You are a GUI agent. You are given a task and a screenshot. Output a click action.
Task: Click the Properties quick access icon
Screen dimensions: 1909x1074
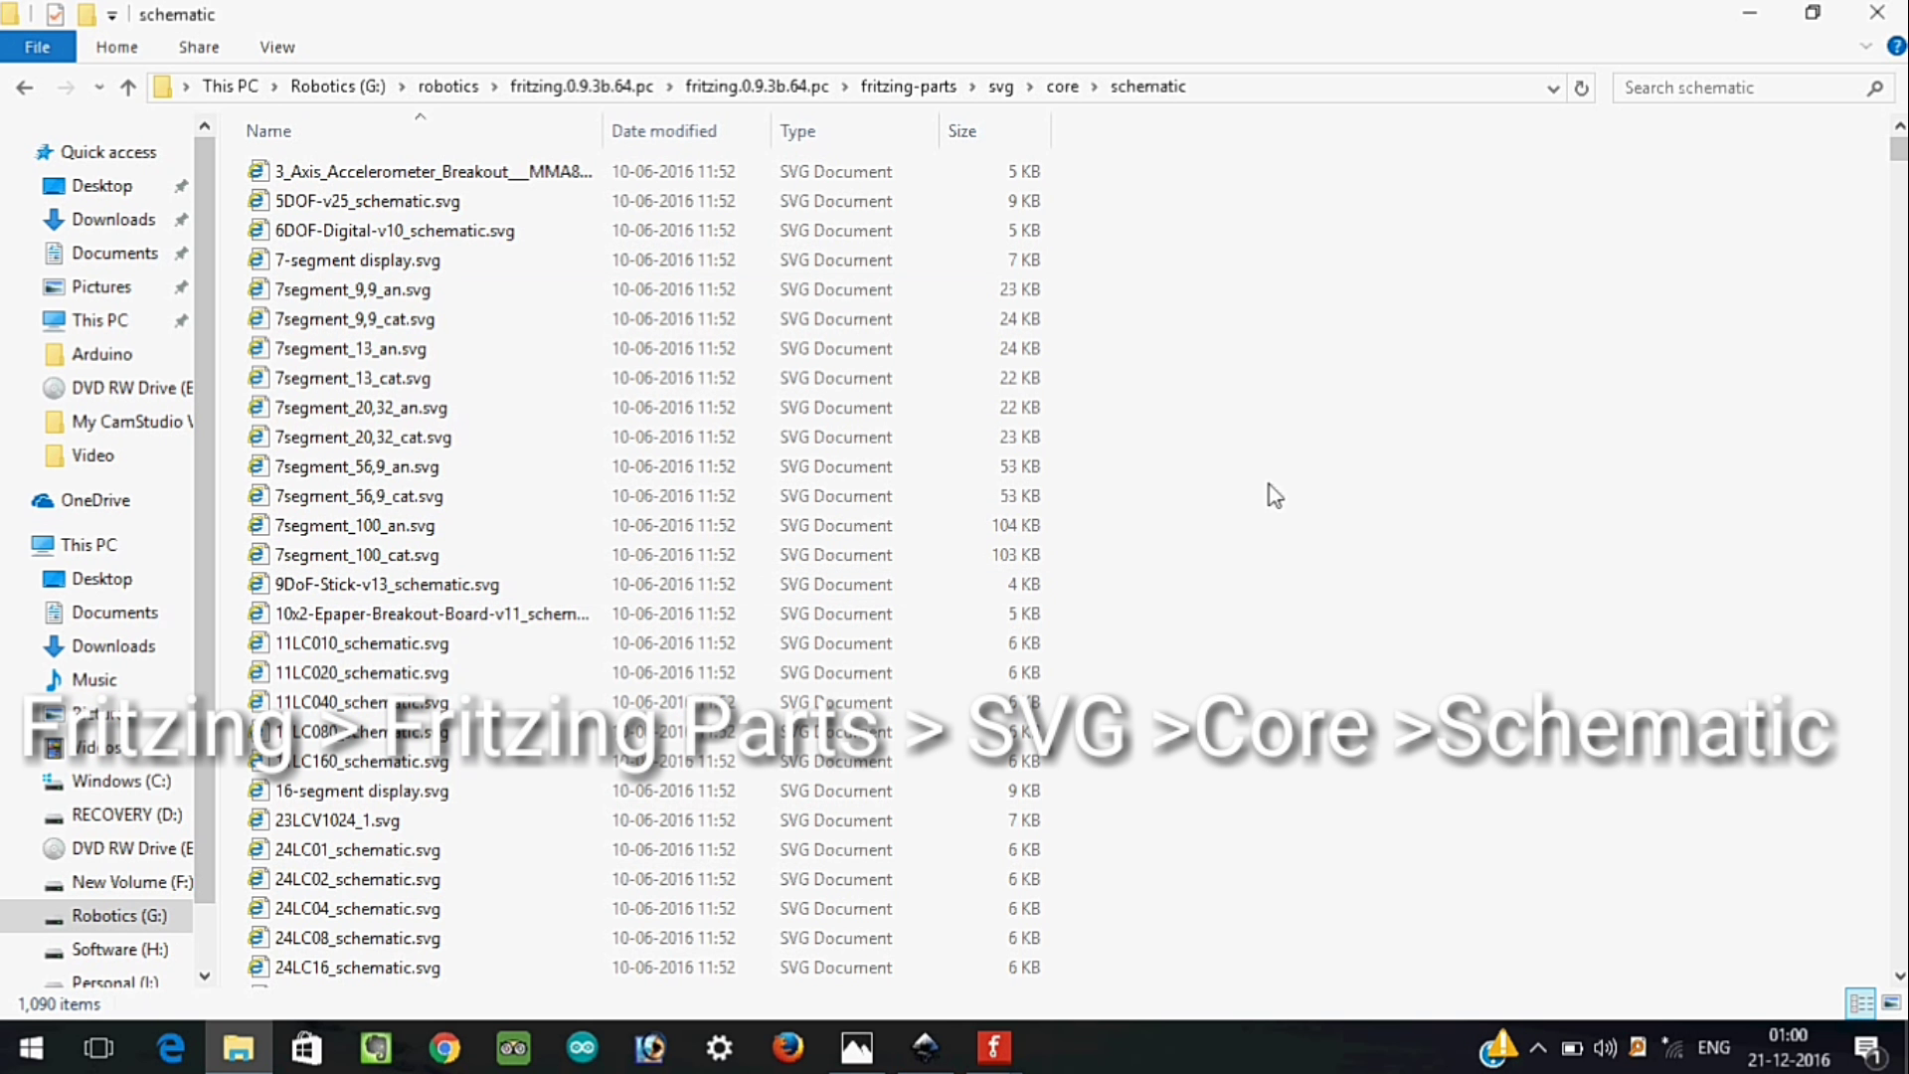[x=55, y=14]
